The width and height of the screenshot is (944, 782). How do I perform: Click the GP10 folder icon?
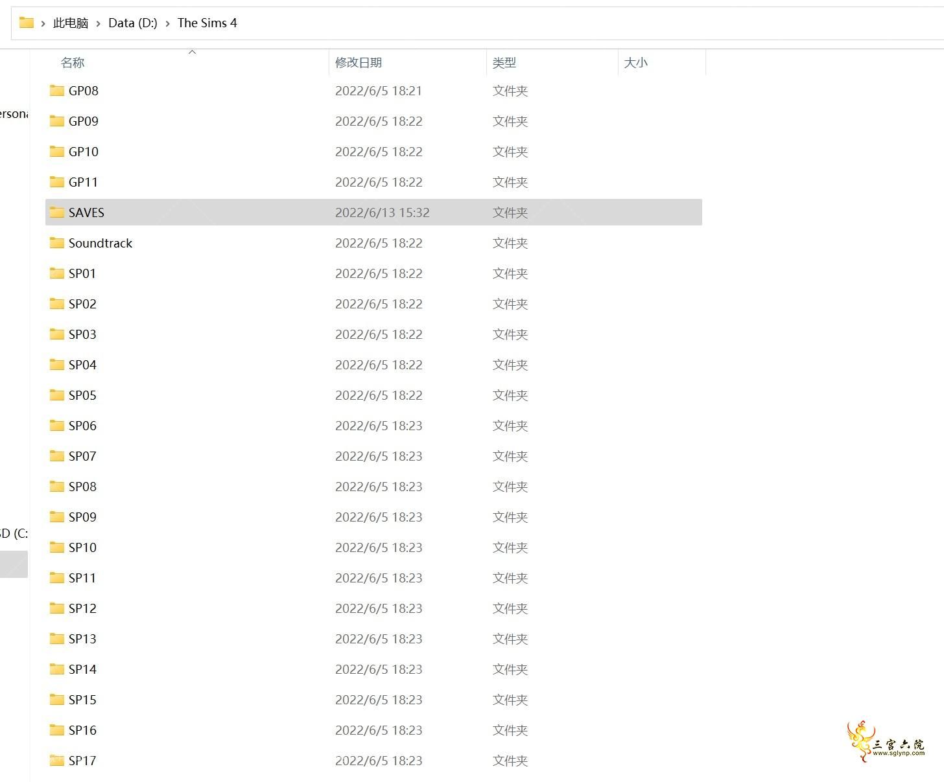pos(57,152)
